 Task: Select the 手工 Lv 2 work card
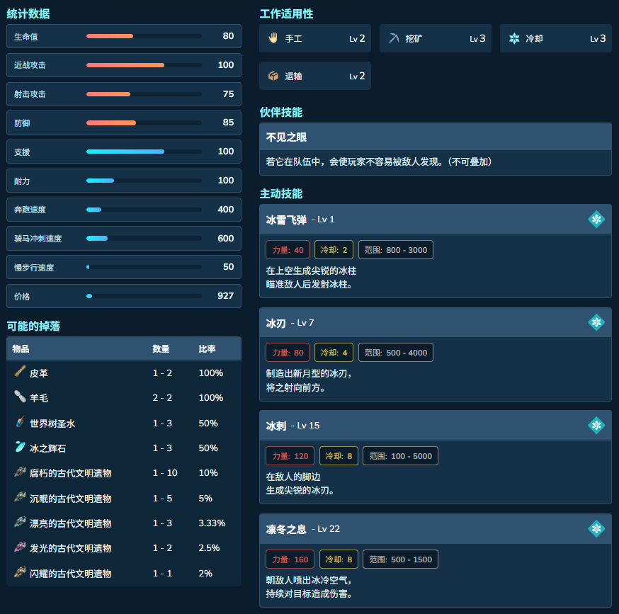click(x=315, y=38)
